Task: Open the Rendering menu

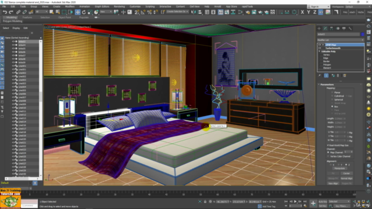Action: pos(119,6)
